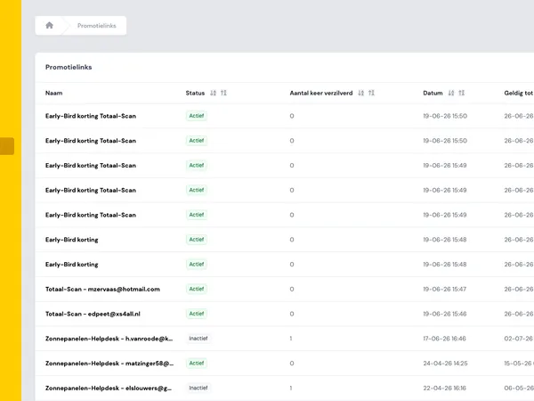The height and width of the screenshot is (401, 534).
Task: Click the date 24-04-26 14:25
Action: coord(445,364)
